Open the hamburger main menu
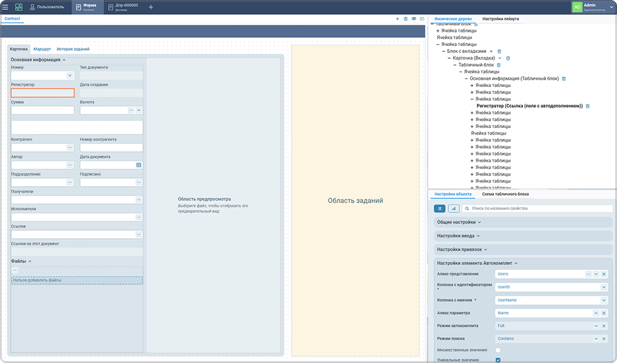617x363 pixels. tap(6, 7)
